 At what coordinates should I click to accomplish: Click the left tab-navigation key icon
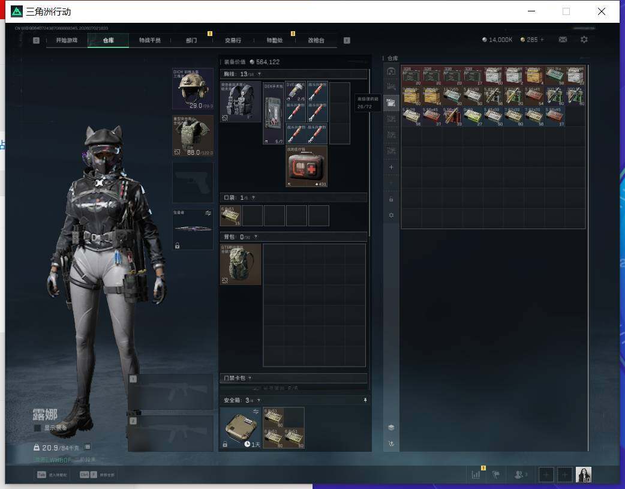(36, 40)
